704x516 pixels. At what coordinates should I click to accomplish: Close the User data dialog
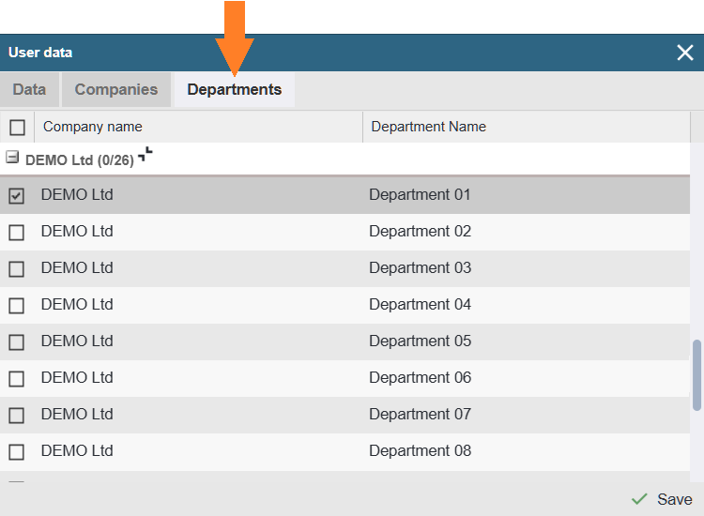[x=685, y=53]
